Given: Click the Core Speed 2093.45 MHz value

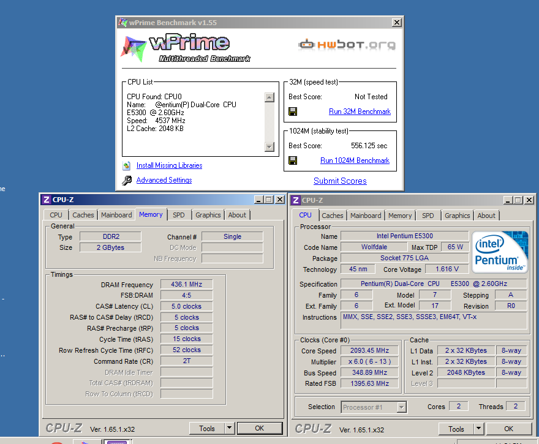Looking at the screenshot, I should (369, 351).
